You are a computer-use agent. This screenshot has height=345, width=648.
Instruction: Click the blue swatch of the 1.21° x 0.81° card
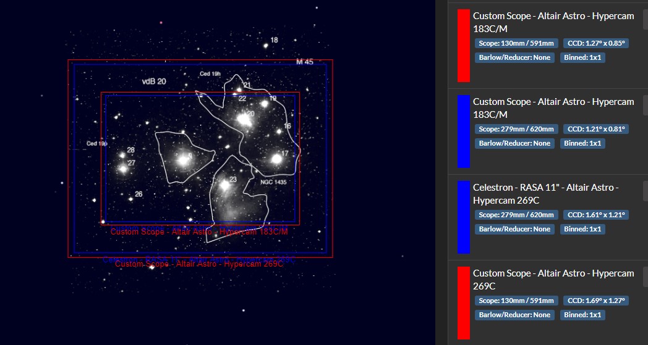coord(464,131)
